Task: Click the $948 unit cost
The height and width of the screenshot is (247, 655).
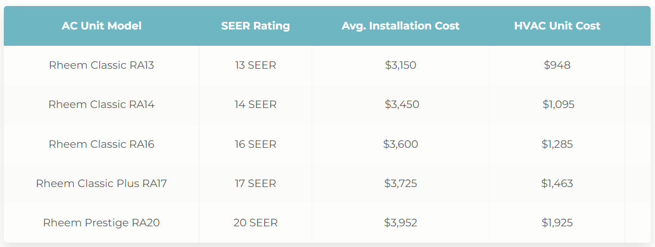Action: pyautogui.click(x=557, y=65)
